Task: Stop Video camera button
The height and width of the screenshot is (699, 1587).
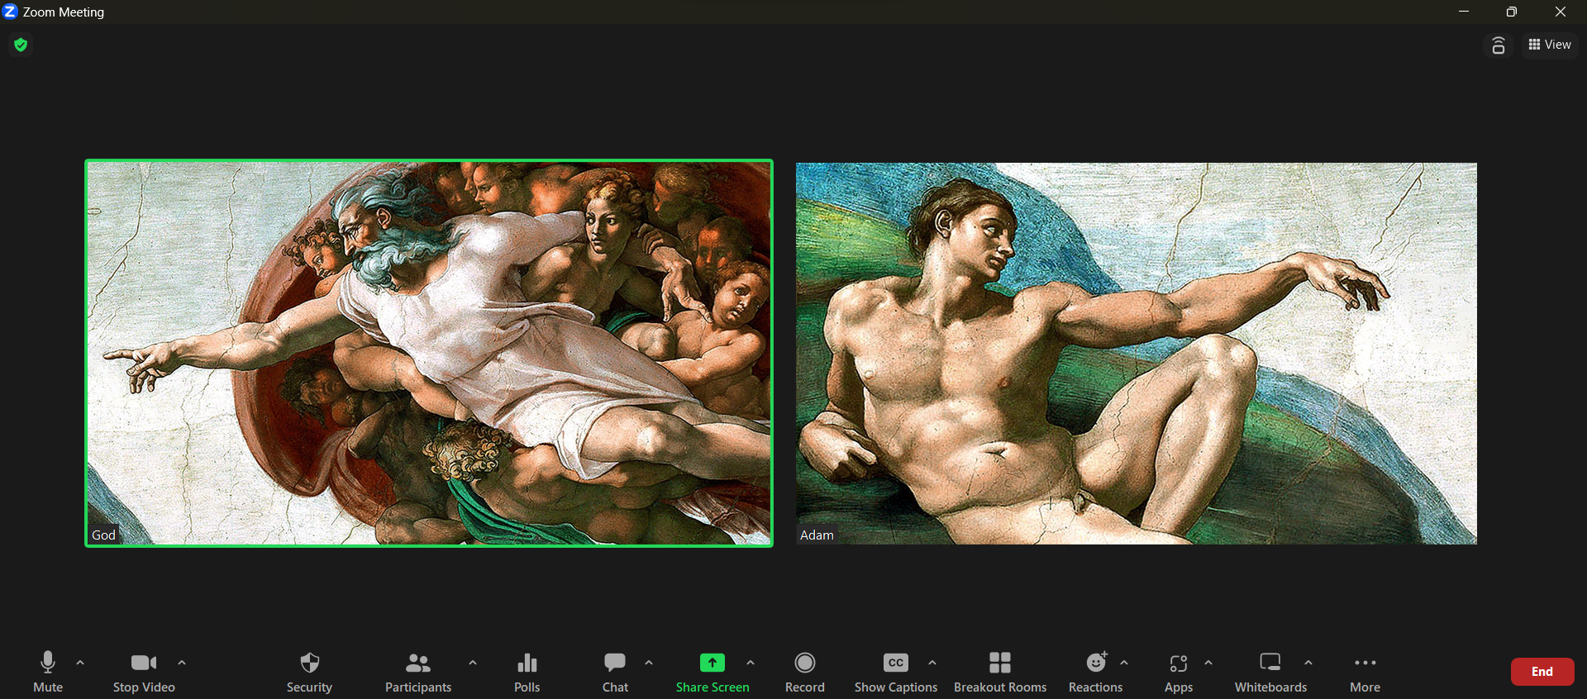Action: pos(144,672)
